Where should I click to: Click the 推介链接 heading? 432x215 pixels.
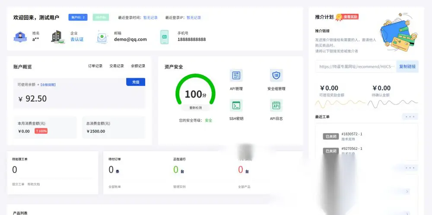click(322, 31)
